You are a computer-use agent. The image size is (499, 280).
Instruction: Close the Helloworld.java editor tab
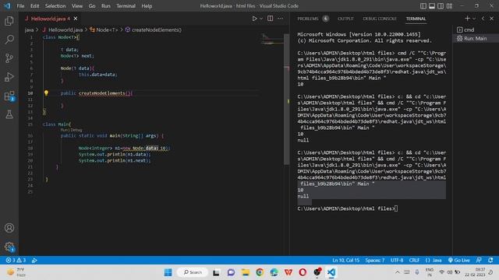point(76,19)
